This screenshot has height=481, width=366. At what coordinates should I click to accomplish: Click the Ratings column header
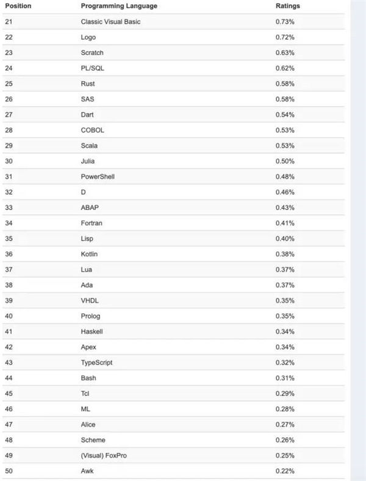pyautogui.click(x=288, y=6)
